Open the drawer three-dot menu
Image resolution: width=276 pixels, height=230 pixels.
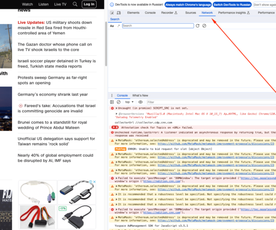[x=111, y=95]
